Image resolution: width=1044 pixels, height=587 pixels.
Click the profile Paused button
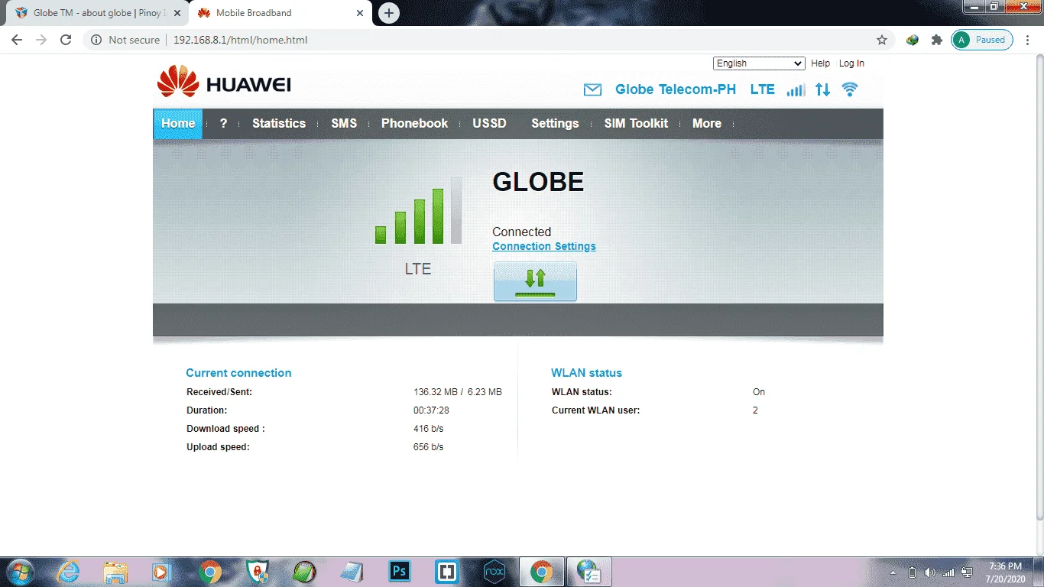(982, 40)
